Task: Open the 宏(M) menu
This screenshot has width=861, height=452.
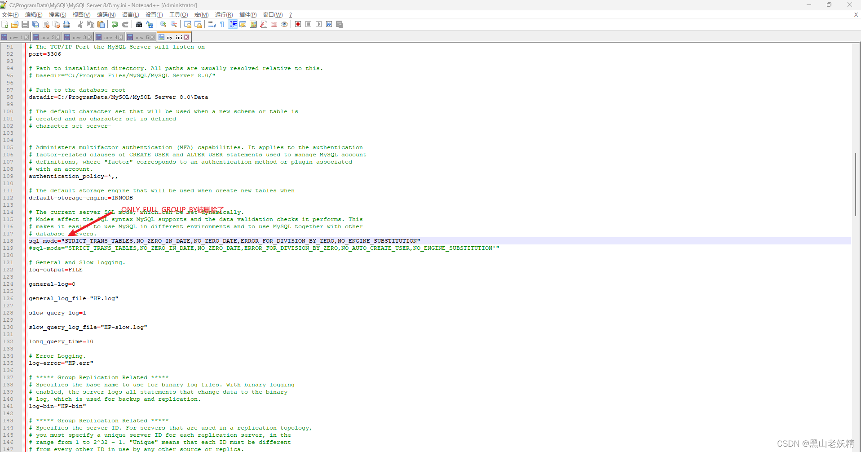Action: coord(202,15)
